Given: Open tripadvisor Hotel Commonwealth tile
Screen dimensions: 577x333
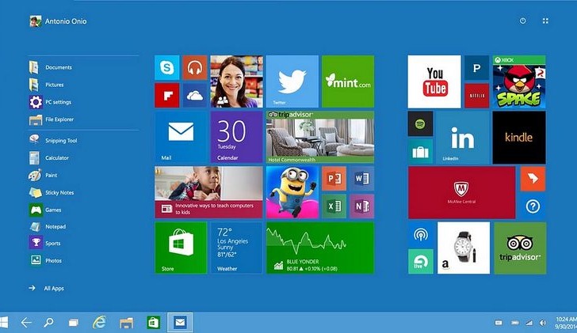Looking at the screenshot, I should tap(320, 138).
